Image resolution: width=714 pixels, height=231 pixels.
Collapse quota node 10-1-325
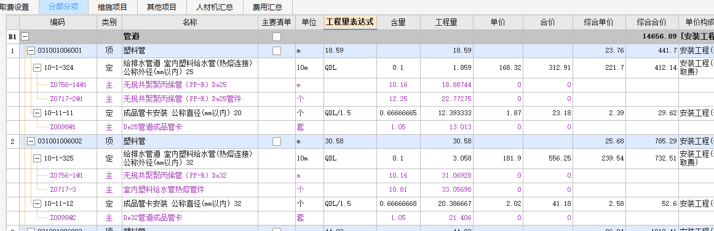[x=38, y=159]
